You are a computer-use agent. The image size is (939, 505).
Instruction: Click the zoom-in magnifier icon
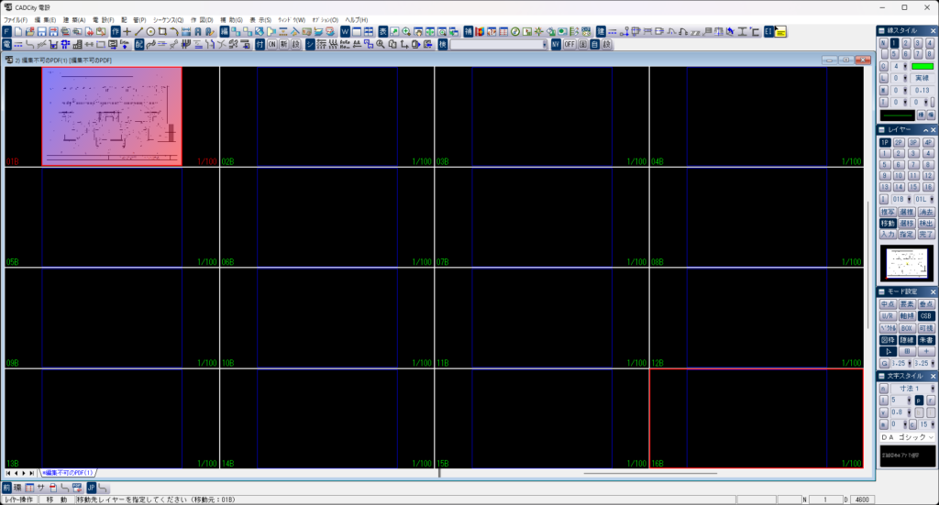click(406, 32)
